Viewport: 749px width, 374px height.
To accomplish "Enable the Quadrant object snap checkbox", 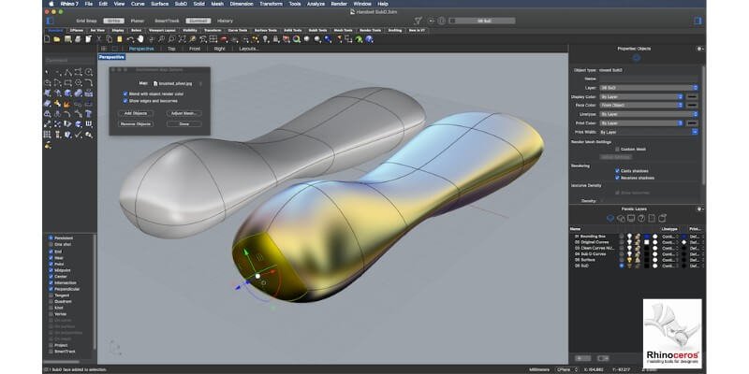I will pyautogui.click(x=51, y=301).
